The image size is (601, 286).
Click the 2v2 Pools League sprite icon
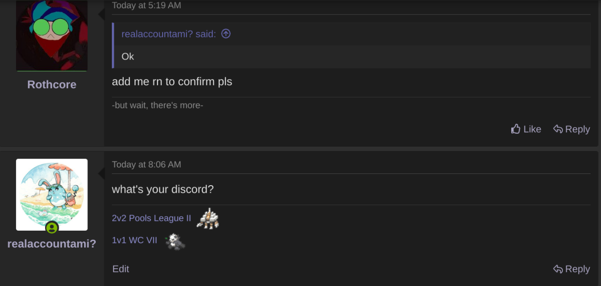click(x=208, y=218)
